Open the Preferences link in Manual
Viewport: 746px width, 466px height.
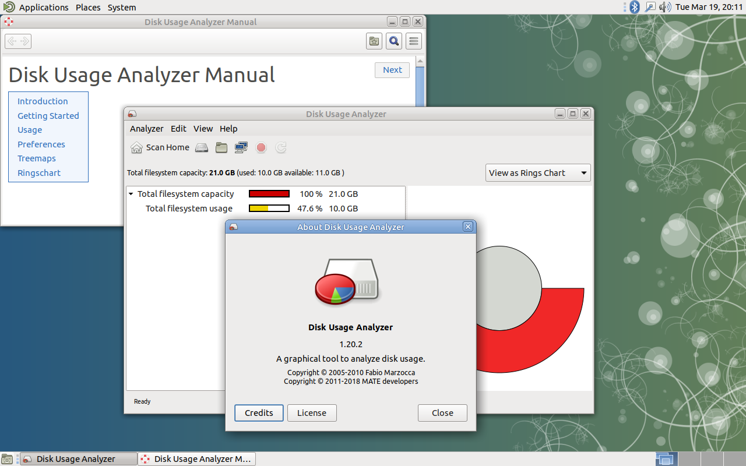pyautogui.click(x=41, y=144)
